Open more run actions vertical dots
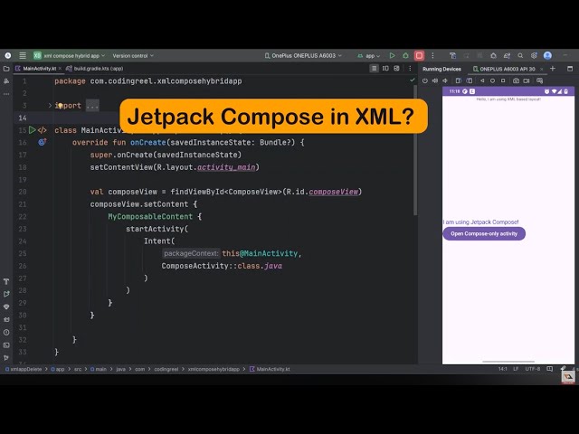The height and width of the screenshot is (434, 579). pyautogui.click(x=432, y=56)
